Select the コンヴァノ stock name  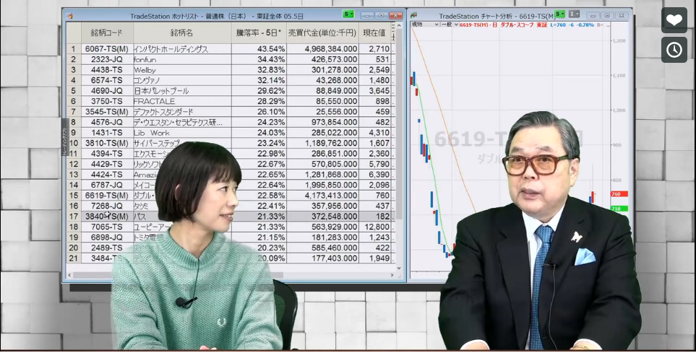click(x=147, y=80)
